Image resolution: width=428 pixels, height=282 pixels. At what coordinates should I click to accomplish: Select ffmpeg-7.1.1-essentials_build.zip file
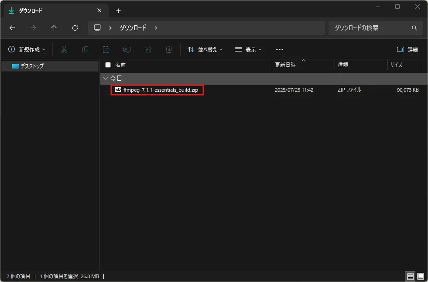(x=161, y=90)
